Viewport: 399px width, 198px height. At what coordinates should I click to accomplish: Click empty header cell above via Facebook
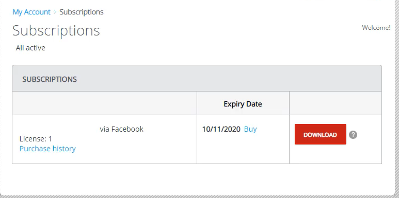pyautogui.click(x=104, y=103)
